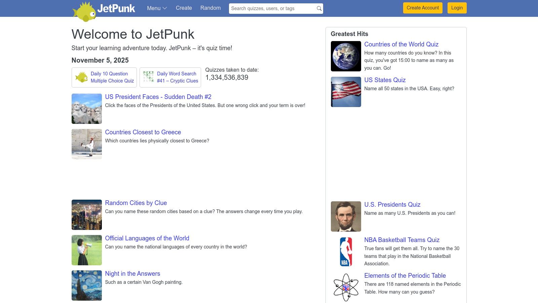Click Random in the navigation bar

[x=210, y=8]
